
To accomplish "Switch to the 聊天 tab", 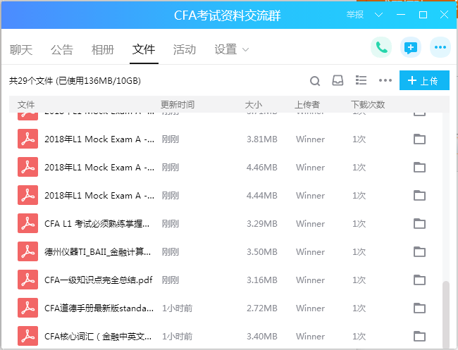I will pyautogui.click(x=20, y=49).
